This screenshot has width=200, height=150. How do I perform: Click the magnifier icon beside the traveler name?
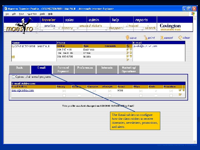[13, 46]
